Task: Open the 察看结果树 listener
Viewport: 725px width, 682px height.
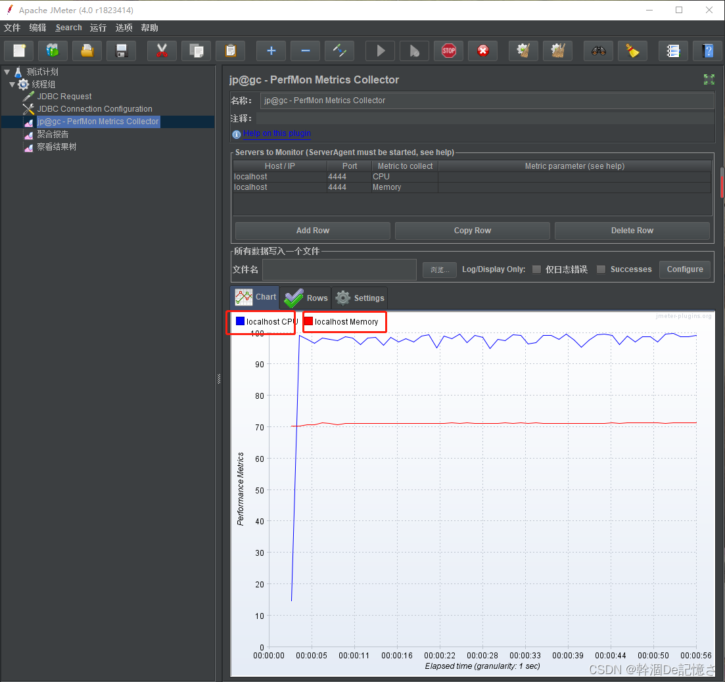Action: pyautogui.click(x=57, y=147)
